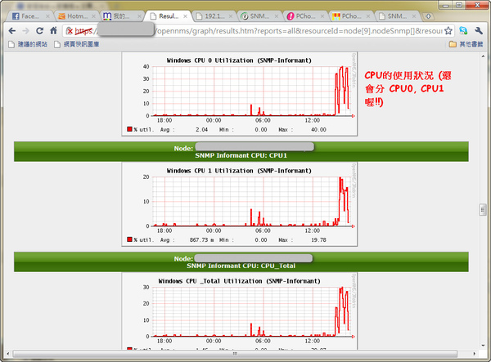491x362 pixels.
Task: Click the browser forward arrow
Action: click(25, 30)
